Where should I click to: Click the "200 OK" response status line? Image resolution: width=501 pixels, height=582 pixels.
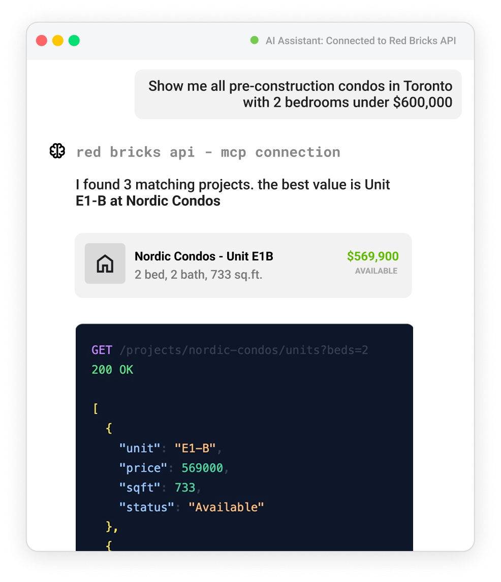click(112, 370)
